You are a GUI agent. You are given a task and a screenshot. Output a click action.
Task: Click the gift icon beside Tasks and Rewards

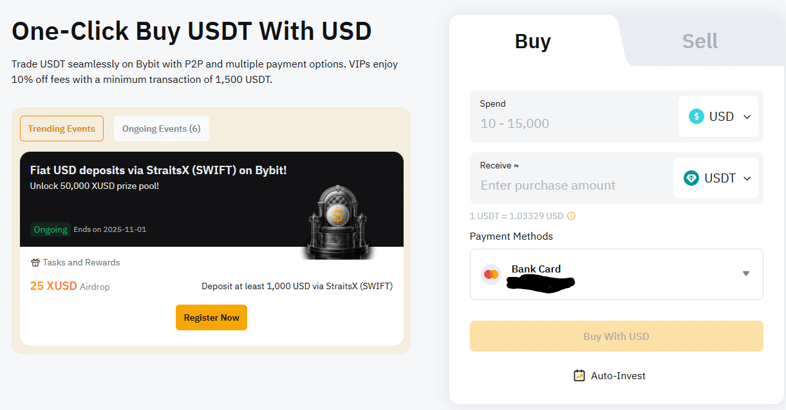(35, 262)
